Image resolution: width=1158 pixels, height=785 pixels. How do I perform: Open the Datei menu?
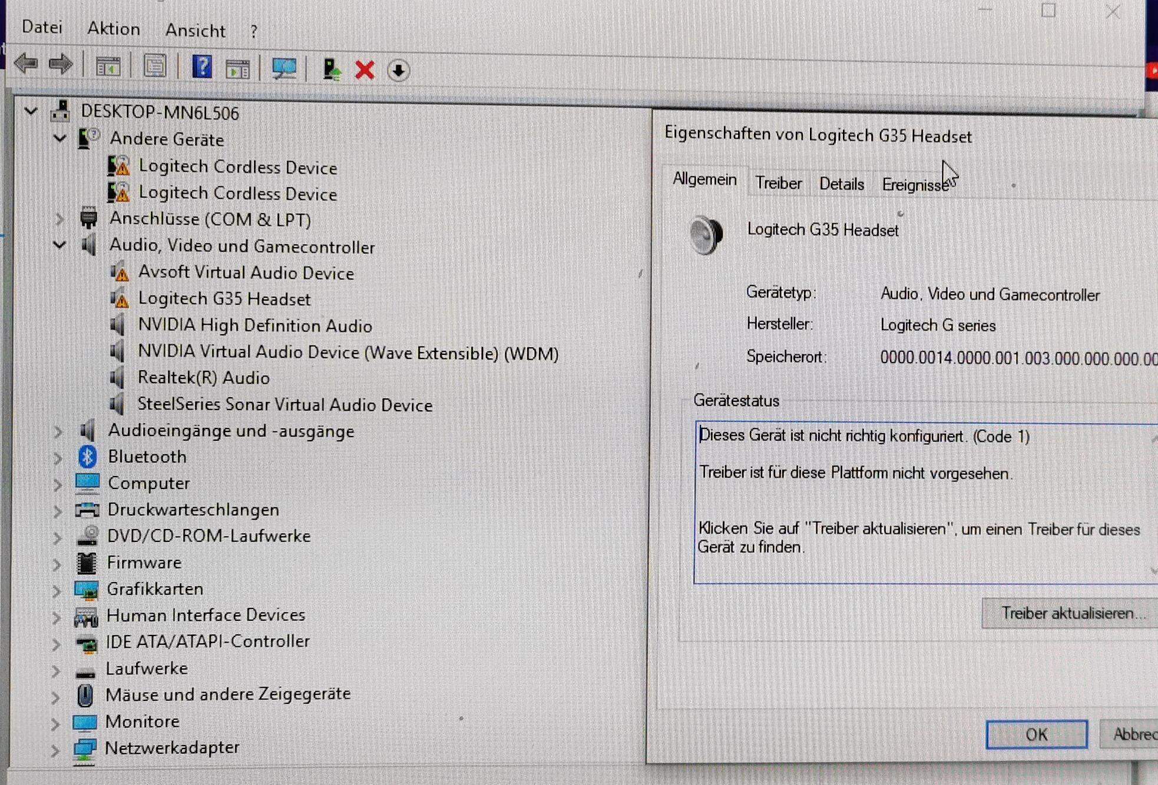point(42,27)
